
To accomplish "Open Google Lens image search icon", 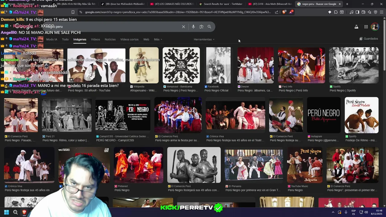I will (x=201, y=27).
